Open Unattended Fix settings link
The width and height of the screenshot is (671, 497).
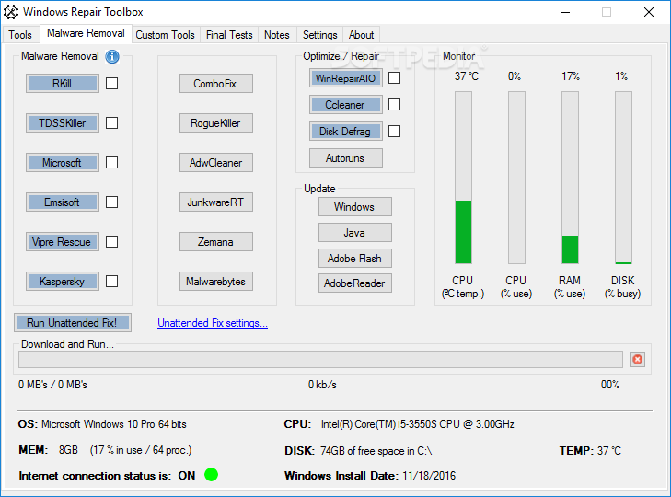[x=213, y=323]
